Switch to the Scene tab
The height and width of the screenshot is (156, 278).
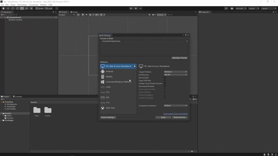click(x=63, y=12)
